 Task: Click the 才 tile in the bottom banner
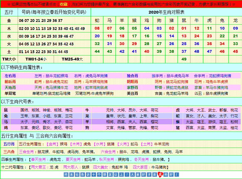pos(149,175)
